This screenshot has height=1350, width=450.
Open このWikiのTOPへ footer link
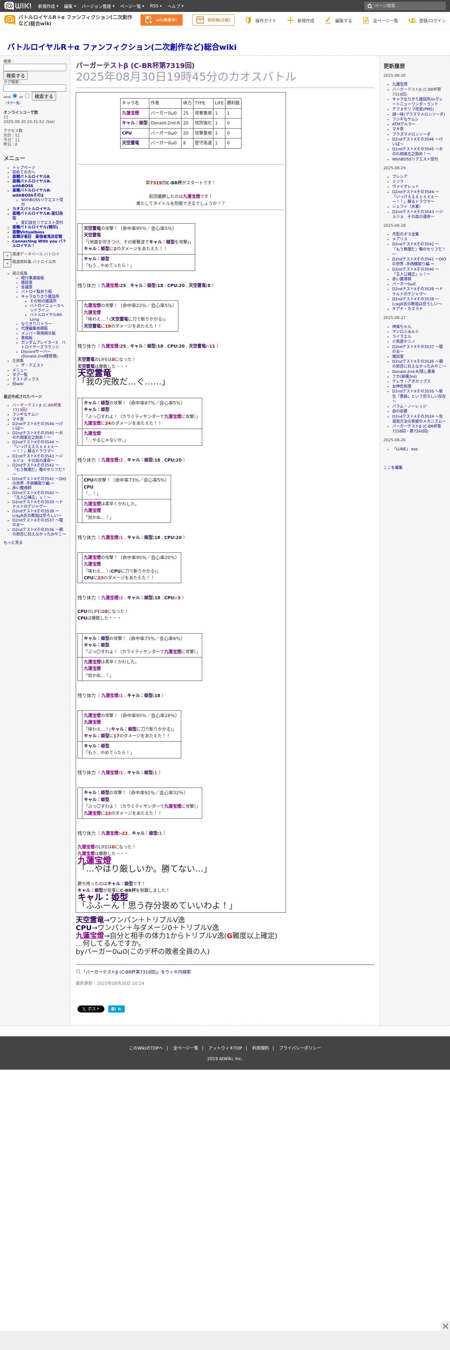click(x=146, y=1048)
